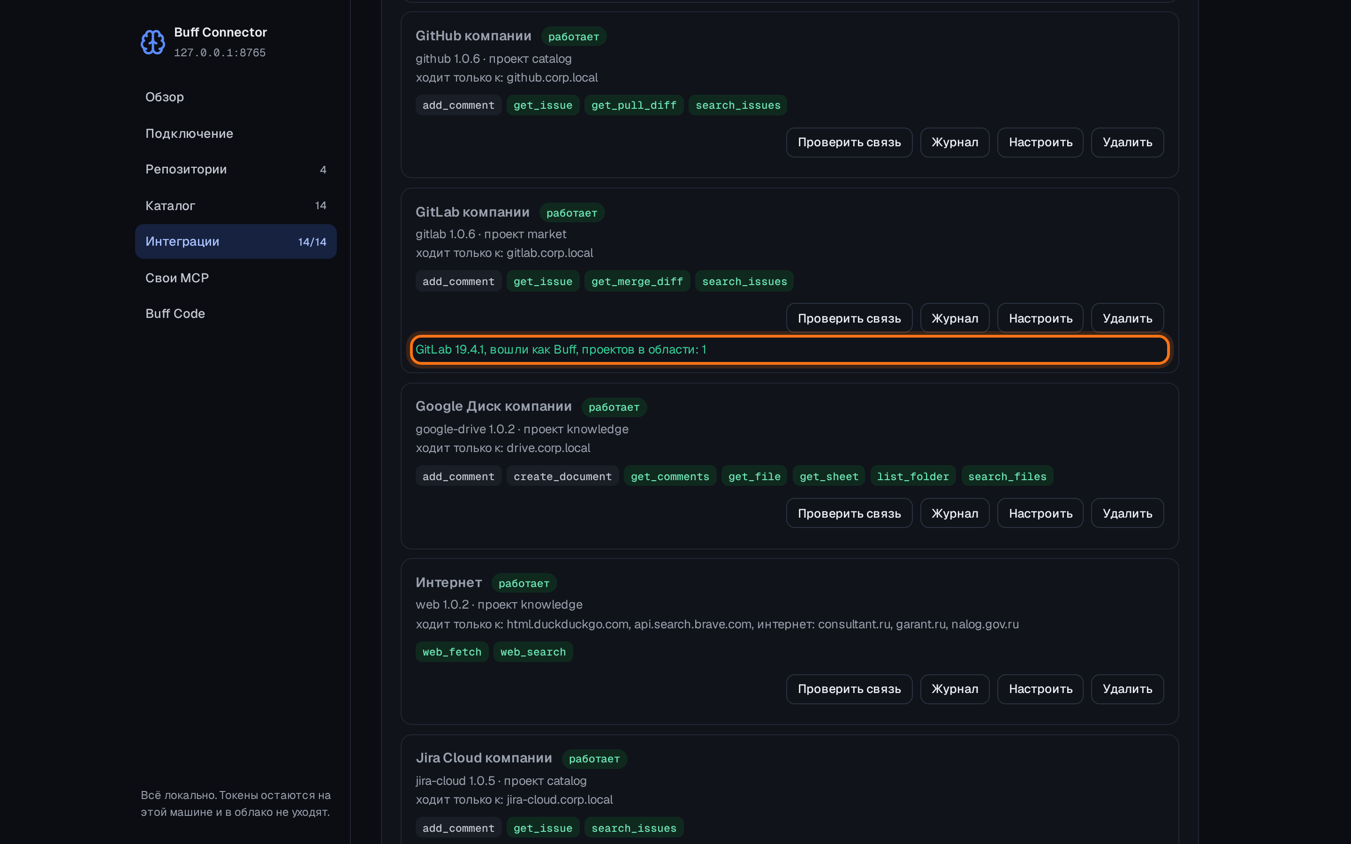
Task: Click Настроить for GitHub компании
Action: (x=1040, y=143)
